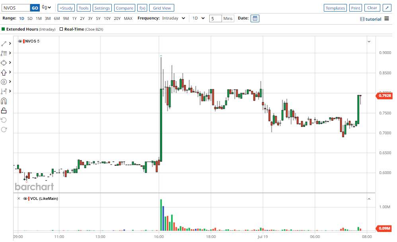397x242 pixels.
Task: Expand shapes tool options arrow
Action: click(10, 62)
